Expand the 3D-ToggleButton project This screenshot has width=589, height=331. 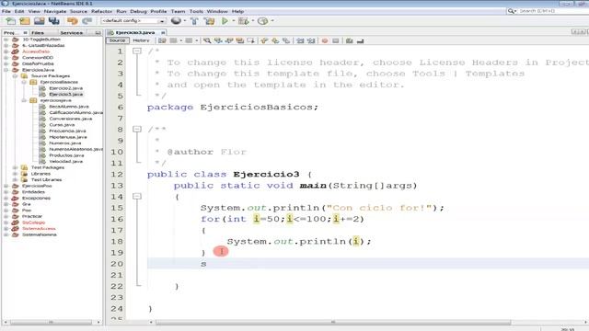click(x=6, y=39)
